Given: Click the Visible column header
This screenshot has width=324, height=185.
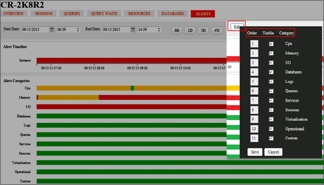Looking at the screenshot, I should (x=268, y=33).
